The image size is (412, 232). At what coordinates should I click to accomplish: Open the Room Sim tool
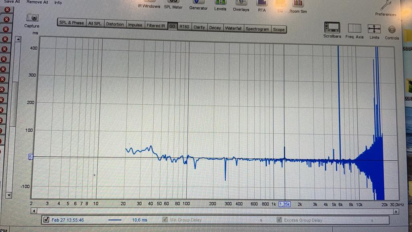tap(298, 4)
